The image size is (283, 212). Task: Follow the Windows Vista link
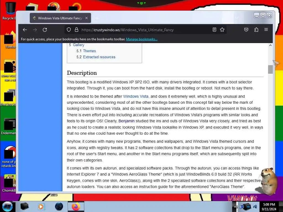[x=136, y=96]
